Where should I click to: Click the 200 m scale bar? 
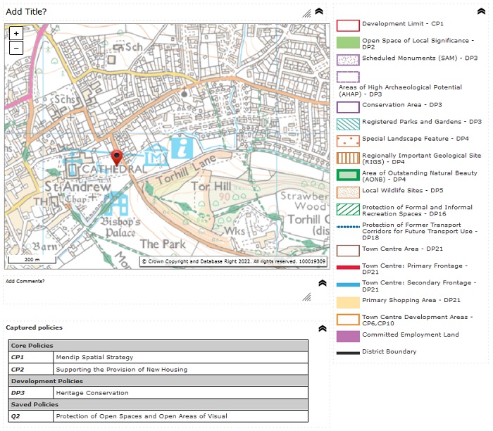[32, 260]
